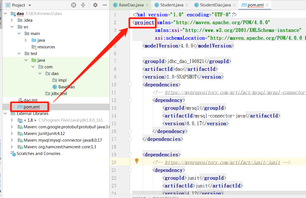Image resolution: width=306 pixels, height=198 pixels.
Task: Click the 1.0-SNAPSHOT version text
Action: [182, 77]
